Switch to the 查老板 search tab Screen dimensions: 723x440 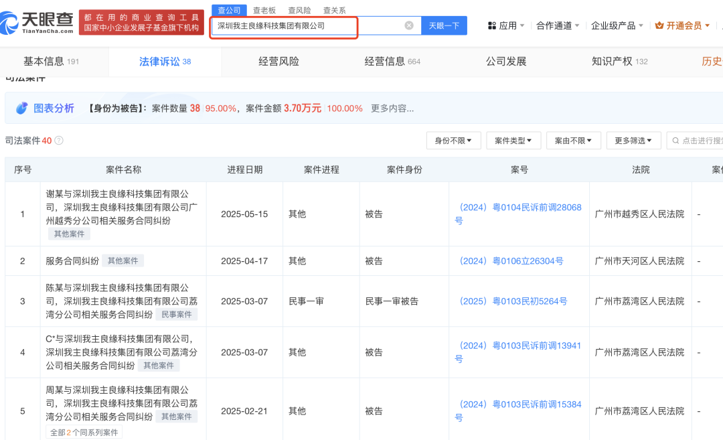click(264, 10)
